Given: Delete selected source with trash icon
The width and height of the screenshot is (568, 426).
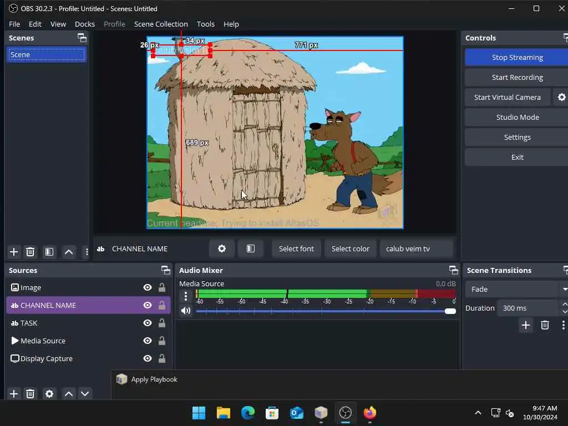Looking at the screenshot, I should [31, 394].
